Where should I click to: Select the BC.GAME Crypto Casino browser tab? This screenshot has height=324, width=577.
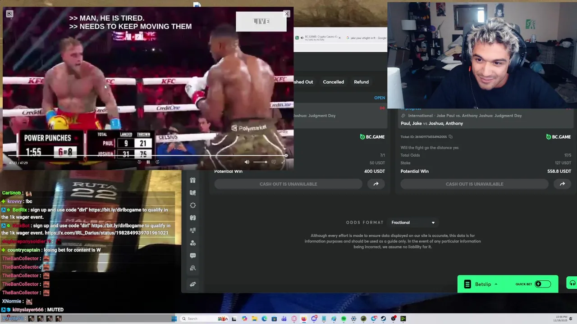tap(318, 38)
